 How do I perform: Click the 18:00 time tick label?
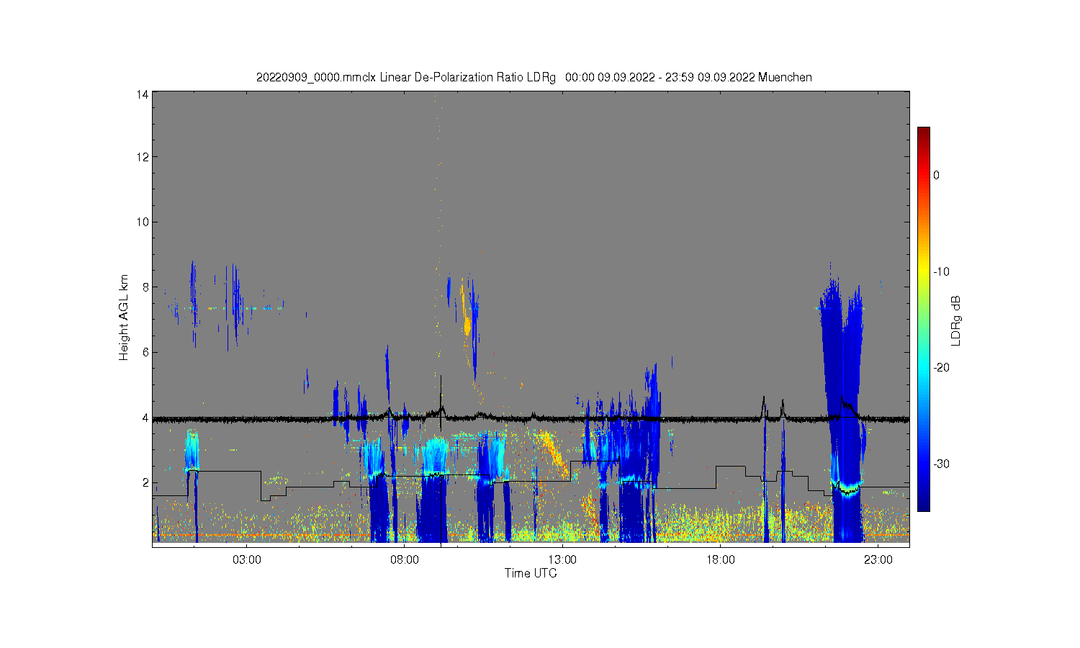(x=721, y=560)
